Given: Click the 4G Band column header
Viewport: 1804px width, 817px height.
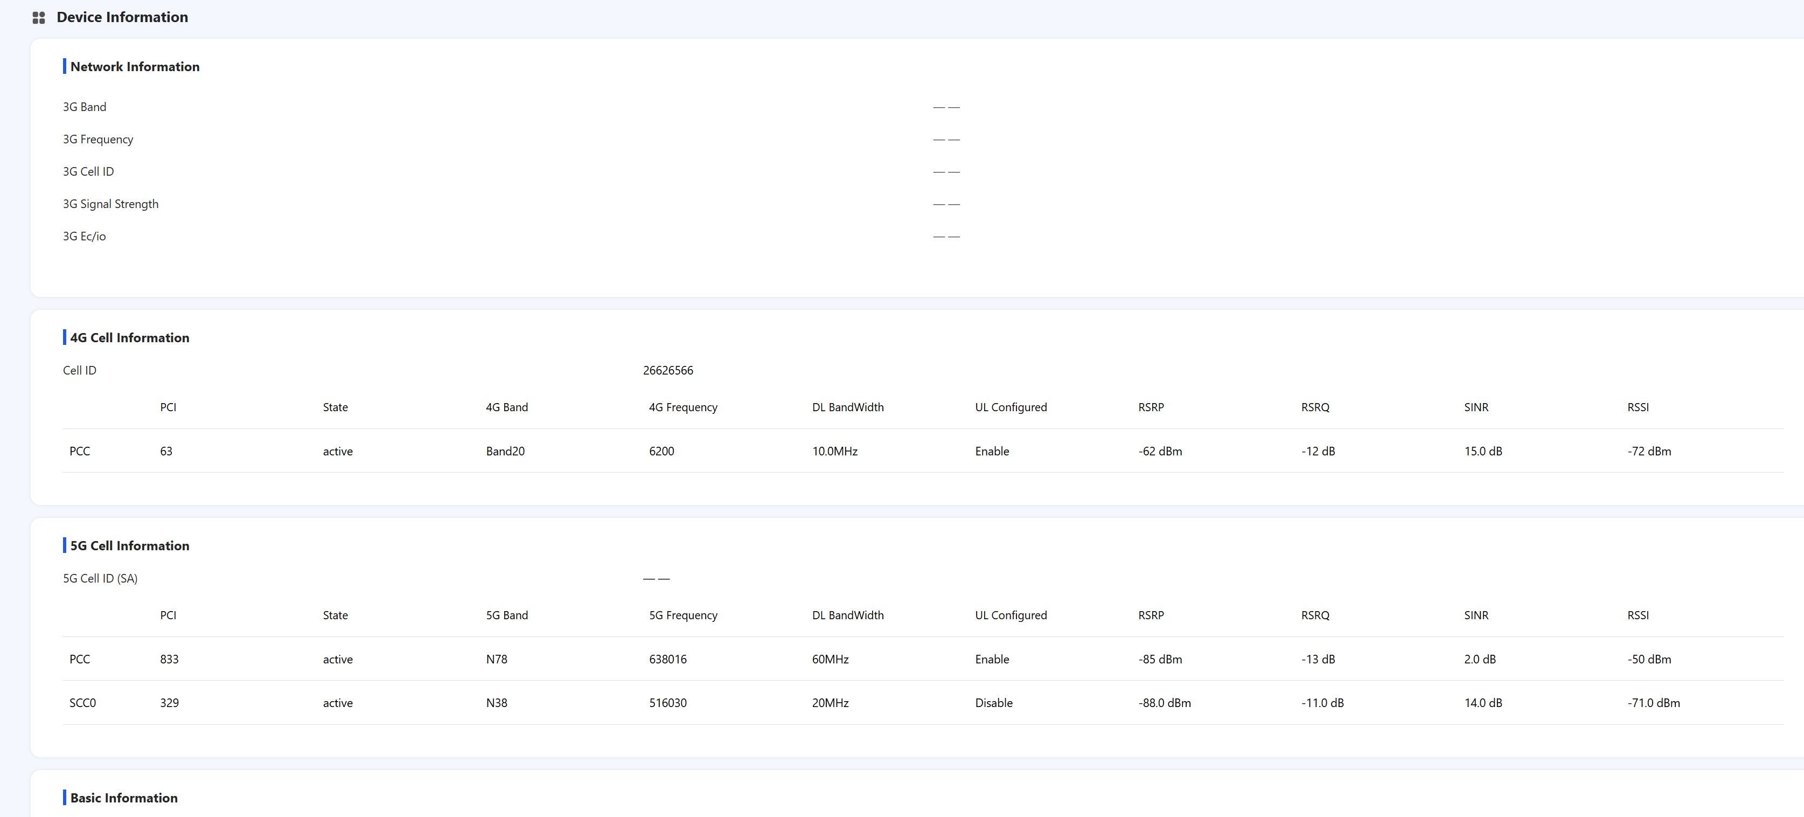Looking at the screenshot, I should point(506,407).
